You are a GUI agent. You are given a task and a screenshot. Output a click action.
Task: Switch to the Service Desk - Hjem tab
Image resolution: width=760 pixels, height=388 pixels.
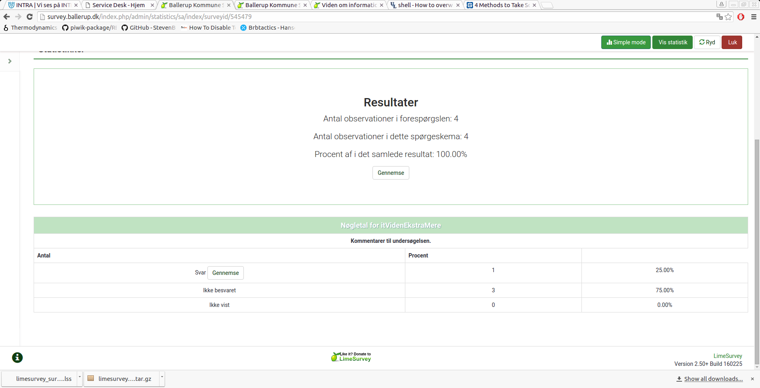tap(119, 5)
